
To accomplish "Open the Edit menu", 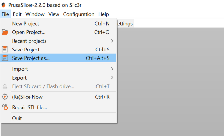I will (x=17, y=14).
